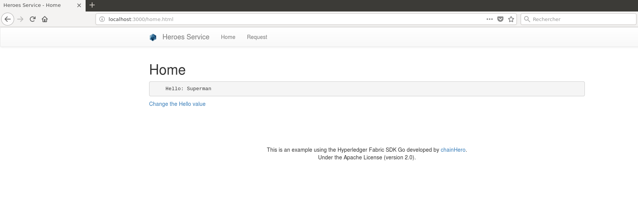Click the browser forward arrow
Viewport: 638px width, 214px height.
(21, 19)
